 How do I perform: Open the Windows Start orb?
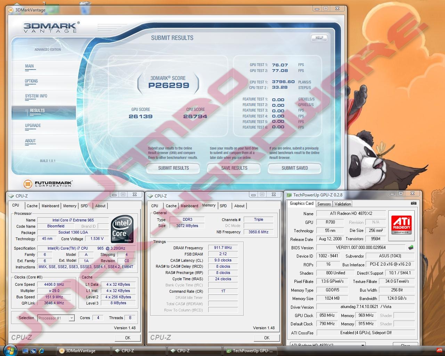pyautogui.click(x=10, y=350)
